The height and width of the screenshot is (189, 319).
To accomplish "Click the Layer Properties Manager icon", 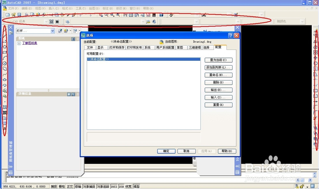I will pyautogui.click(x=67, y=22).
